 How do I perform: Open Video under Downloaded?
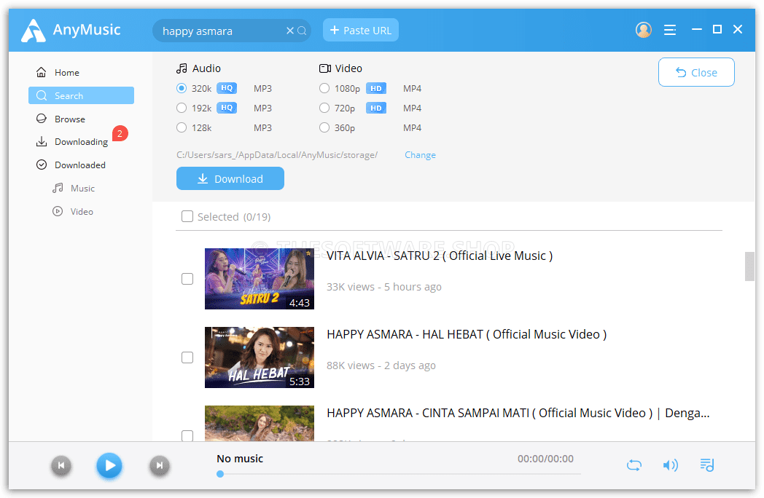(x=81, y=212)
